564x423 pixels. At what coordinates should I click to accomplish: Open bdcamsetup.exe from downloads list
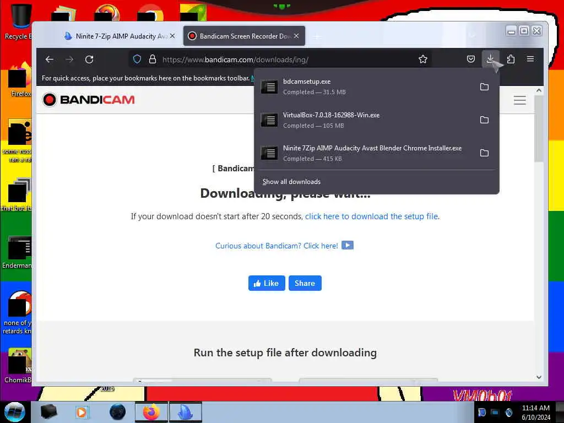[x=365, y=86]
